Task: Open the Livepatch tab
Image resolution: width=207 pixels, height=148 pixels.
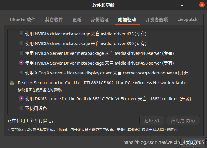Action: [x=187, y=20]
